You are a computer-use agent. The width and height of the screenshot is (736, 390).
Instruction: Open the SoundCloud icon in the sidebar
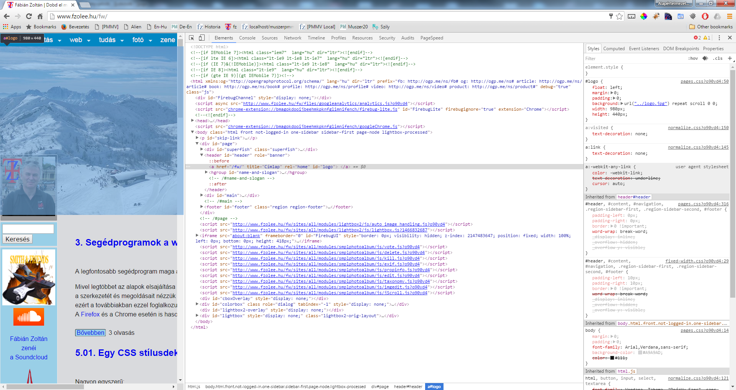29,317
